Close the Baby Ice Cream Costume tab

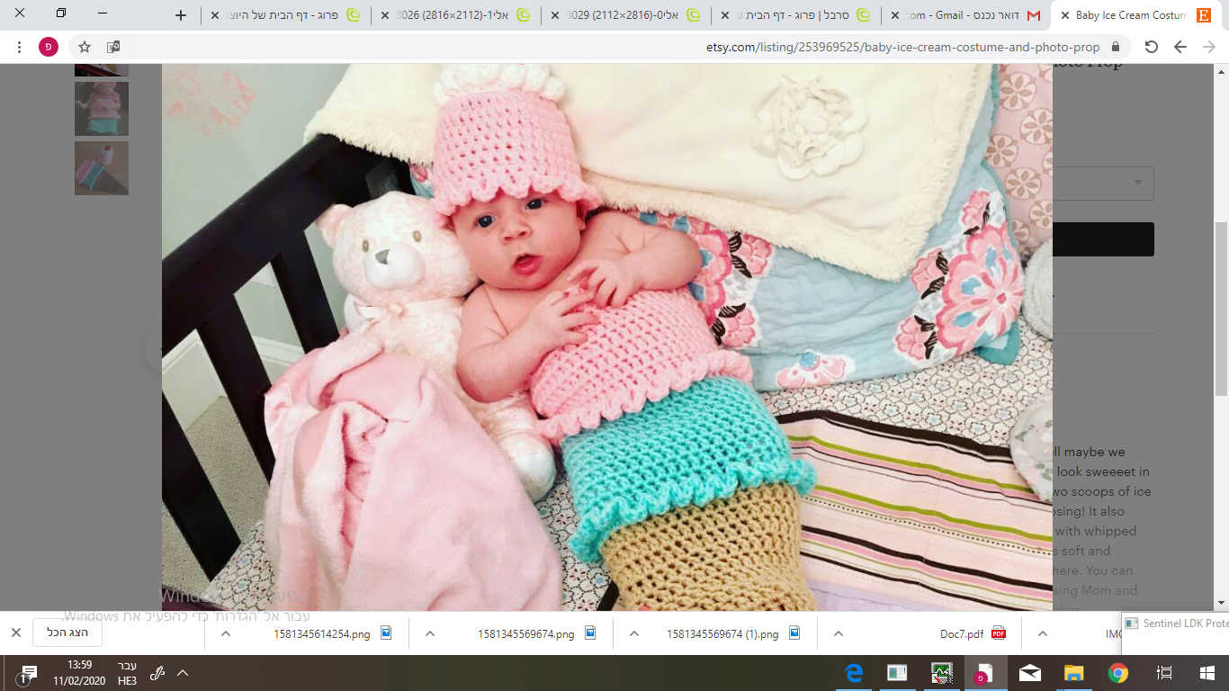click(x=1065, y=15)
